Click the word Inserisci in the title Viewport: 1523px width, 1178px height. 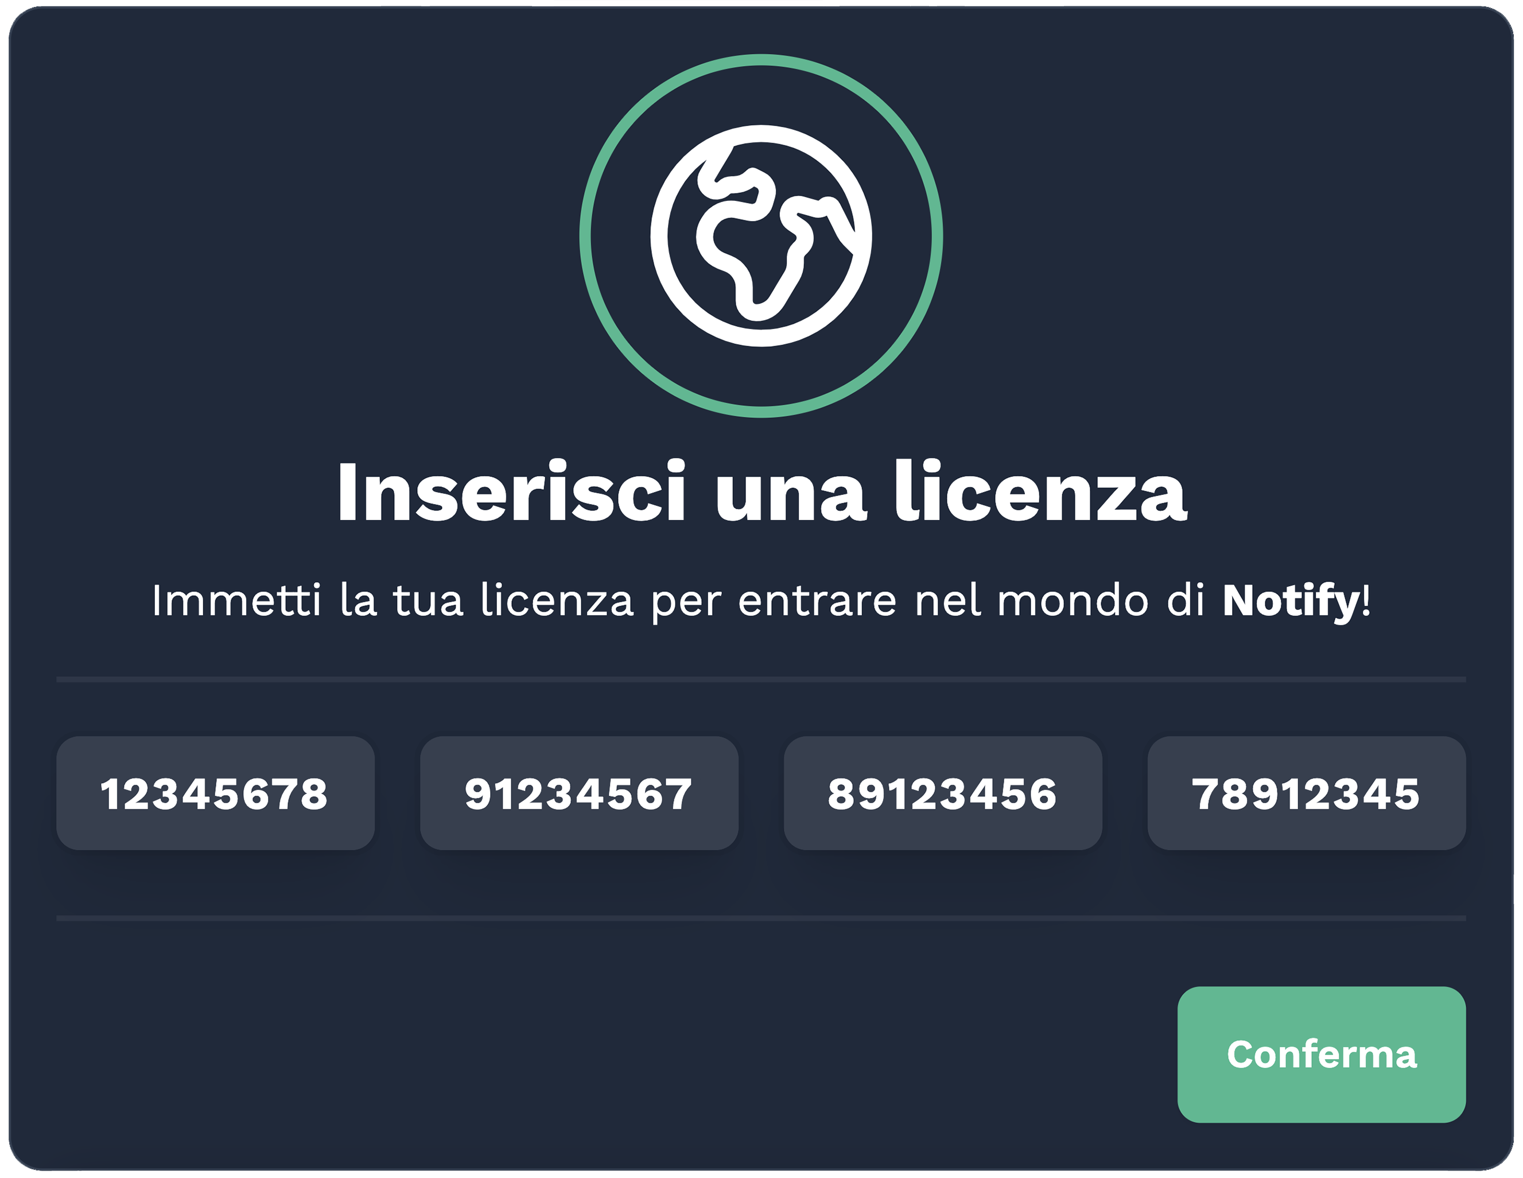pyautogui.click(x=511, y=491)
